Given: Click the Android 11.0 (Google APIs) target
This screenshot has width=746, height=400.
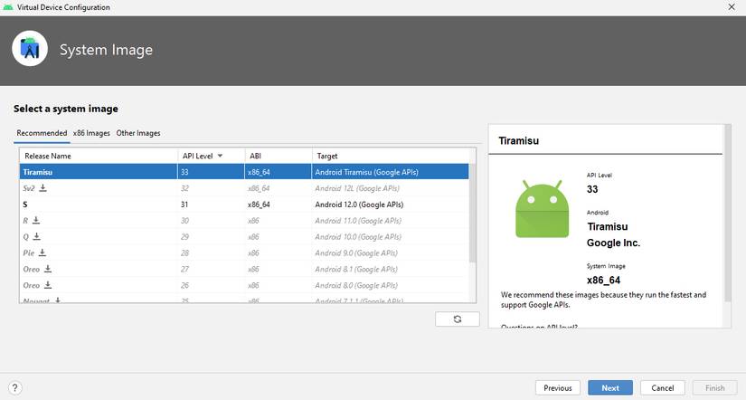Looking at the screenshot, I should click(x=358, y=221).
